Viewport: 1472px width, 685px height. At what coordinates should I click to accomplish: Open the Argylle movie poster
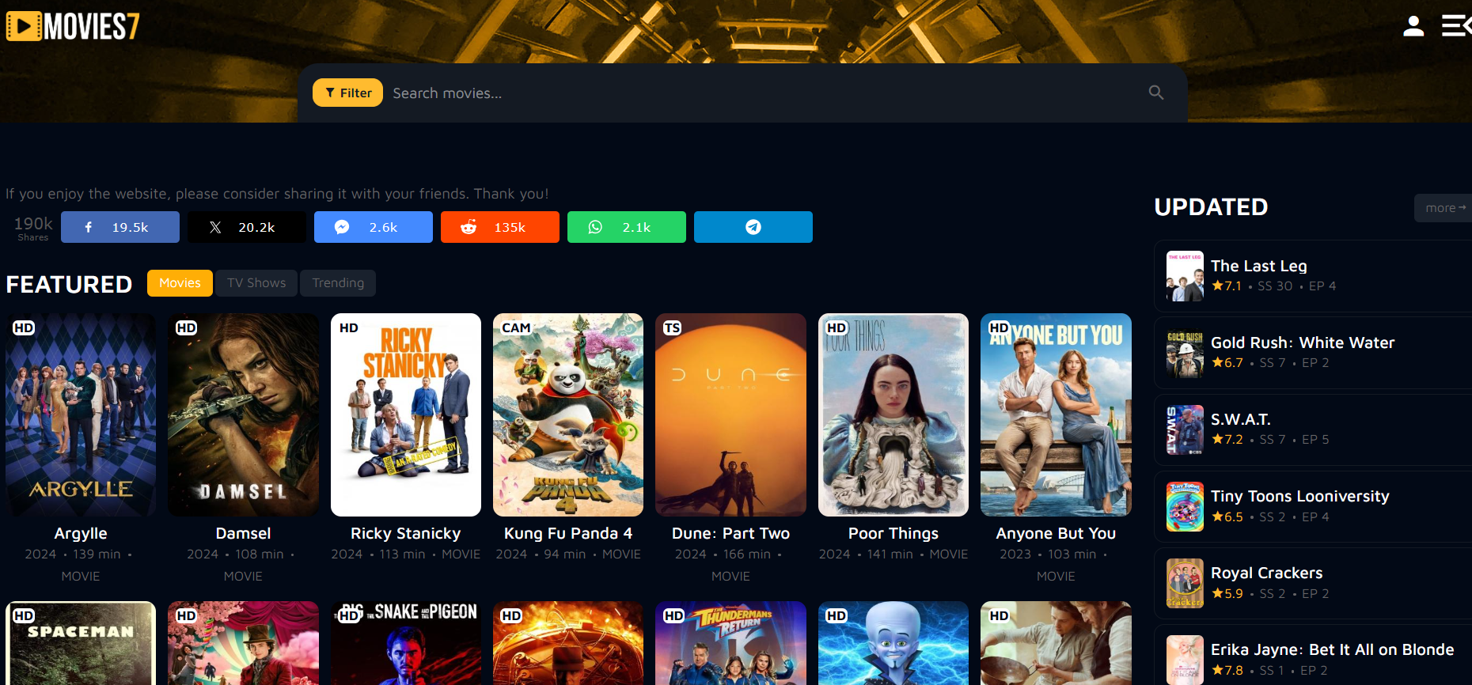click(81, 414)
